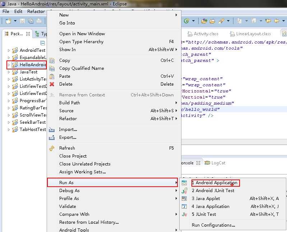Viewport: 287px width, 232px height.
Task: Click the Refresh icon in context menu
Action: pyautogui.click(x=52, y=148)
